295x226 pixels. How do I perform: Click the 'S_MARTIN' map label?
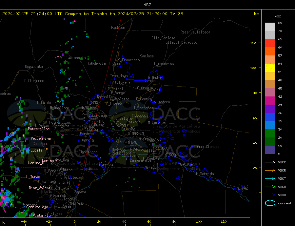pyautogui.click(x=136, y=134)
